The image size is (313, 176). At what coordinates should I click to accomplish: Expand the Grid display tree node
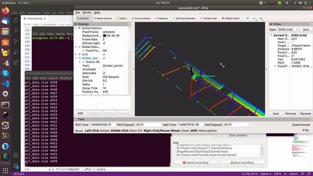(x=76, y=54)
